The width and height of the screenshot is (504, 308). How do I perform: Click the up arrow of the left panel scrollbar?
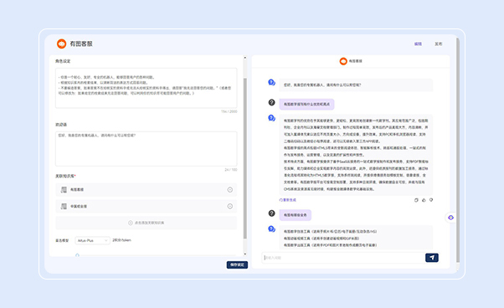coord(245,58)
